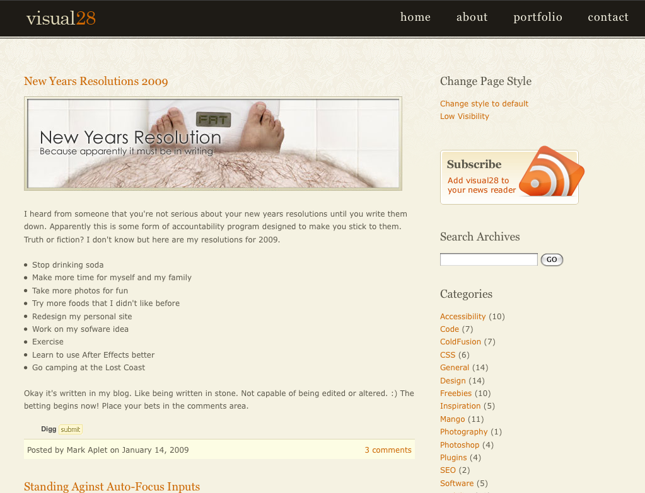Image resolution: width=645 pixels, height=493 pixels.
Task: Click 'Make more time for myself and my family'
Action: click(112, 278)
